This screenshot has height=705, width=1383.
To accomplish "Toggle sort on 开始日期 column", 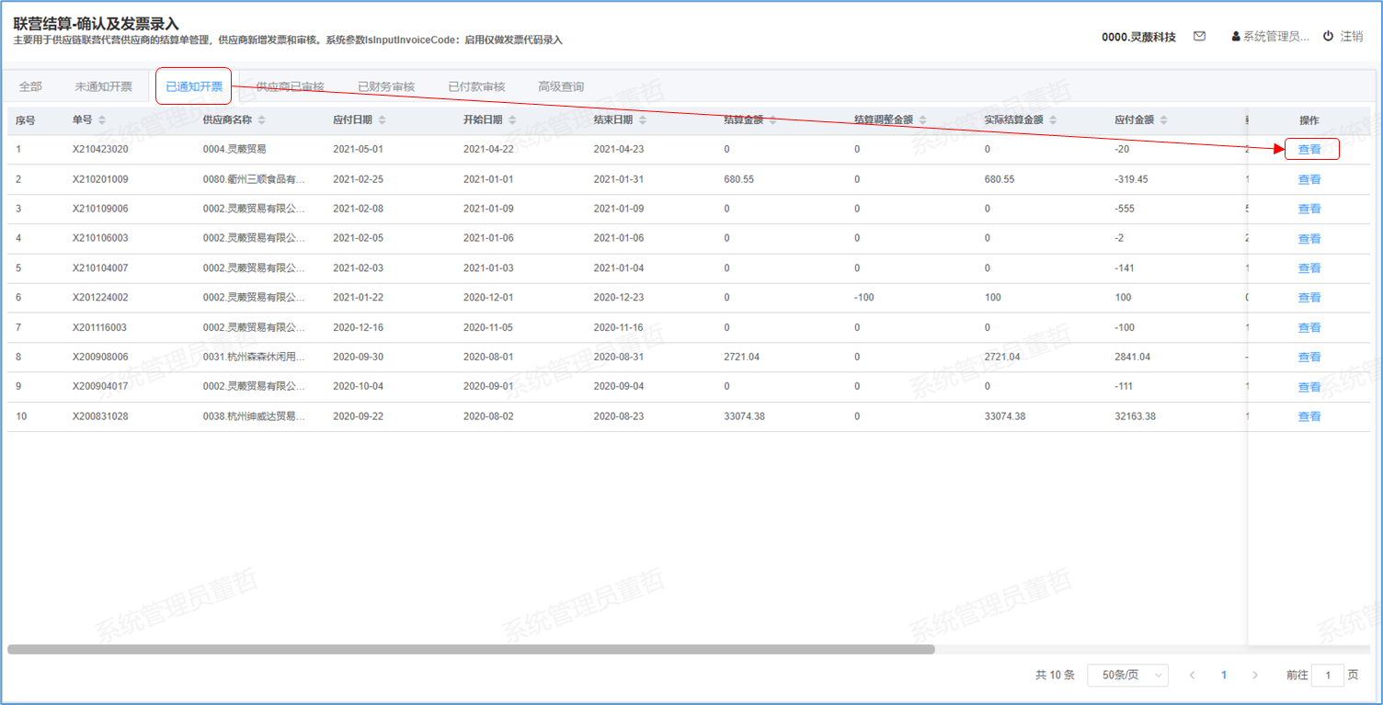I will (512, 120).
